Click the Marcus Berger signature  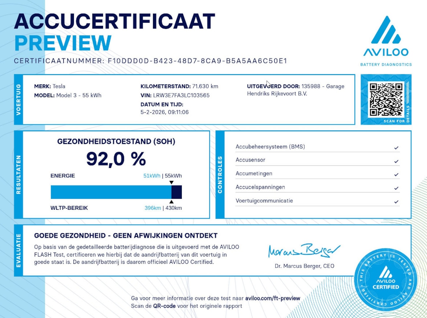coord(304,251)
